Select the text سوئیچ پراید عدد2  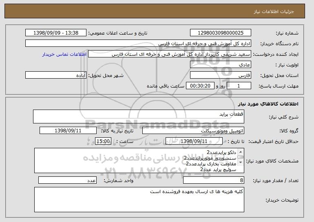pos(218,170)
